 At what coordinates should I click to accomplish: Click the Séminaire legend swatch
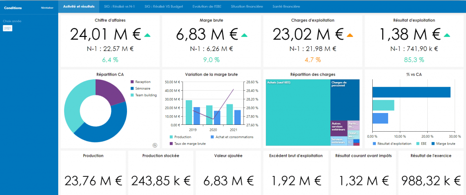pos(132,88)
